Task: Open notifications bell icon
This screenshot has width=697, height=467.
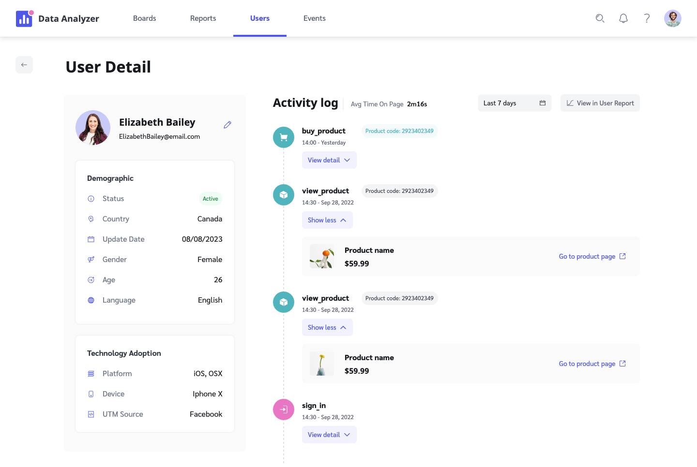Action: coord(623,18)
